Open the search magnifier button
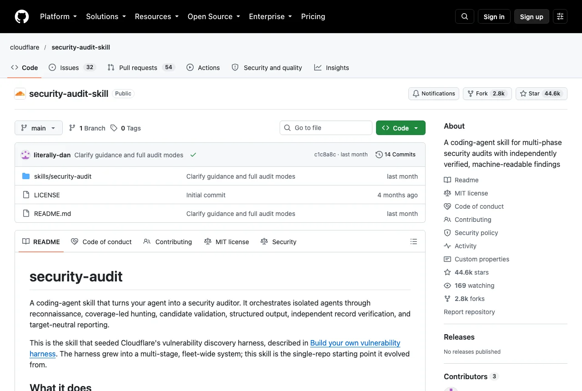582x391 pixels. (x=465, y=16)
